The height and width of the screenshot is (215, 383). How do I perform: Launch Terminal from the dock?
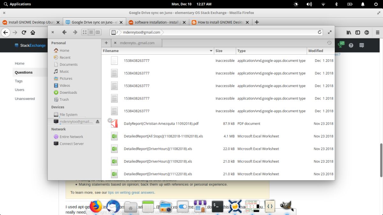(x=217, y=206)
